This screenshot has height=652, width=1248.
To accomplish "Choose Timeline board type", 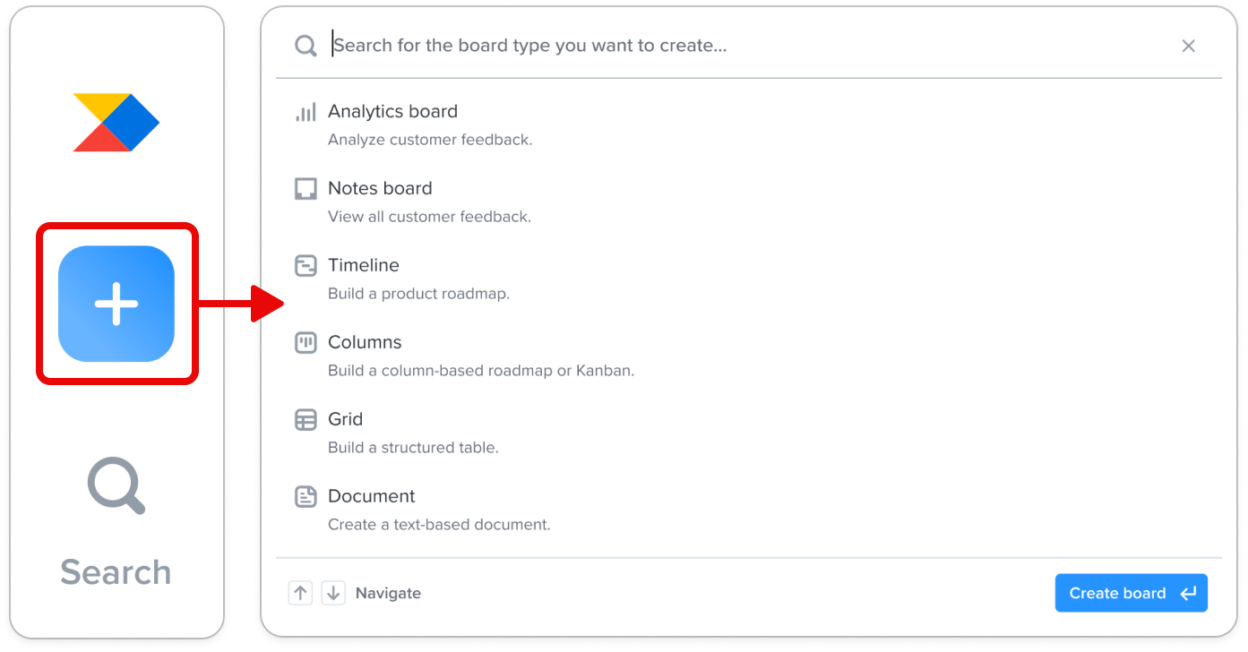I will pos(748,279).
